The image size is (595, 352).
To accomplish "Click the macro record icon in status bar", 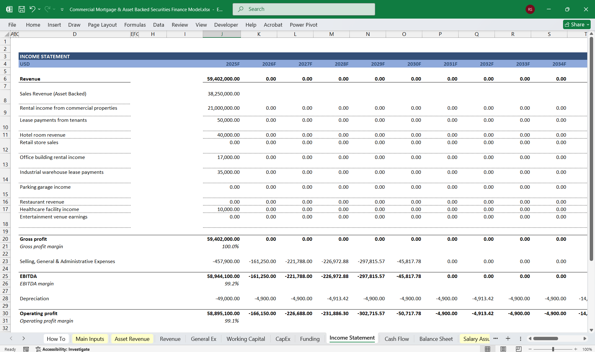I will (26, 349).
